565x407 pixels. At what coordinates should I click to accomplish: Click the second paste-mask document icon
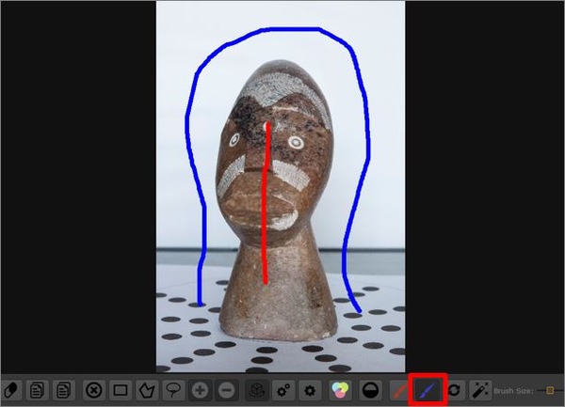coord(64,390)
